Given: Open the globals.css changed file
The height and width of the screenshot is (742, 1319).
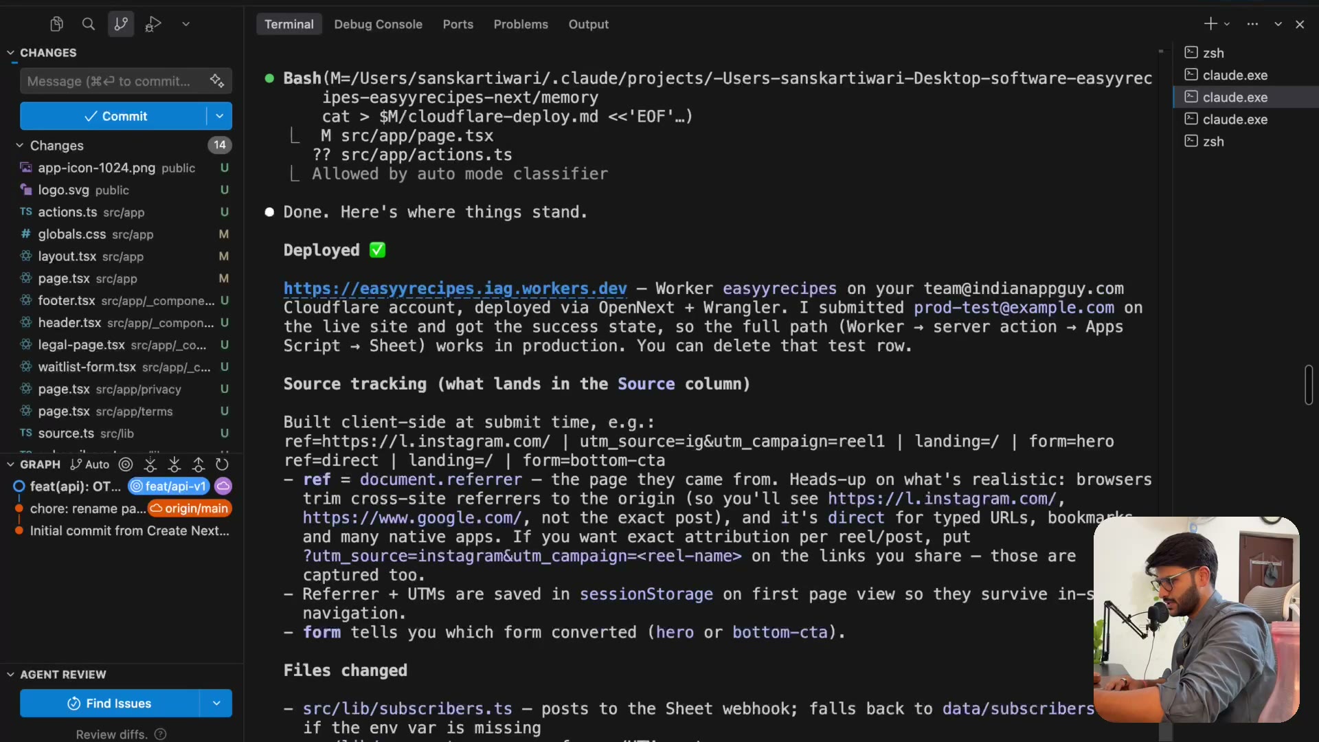Looking at the screenshot, I should click(123, 234).
